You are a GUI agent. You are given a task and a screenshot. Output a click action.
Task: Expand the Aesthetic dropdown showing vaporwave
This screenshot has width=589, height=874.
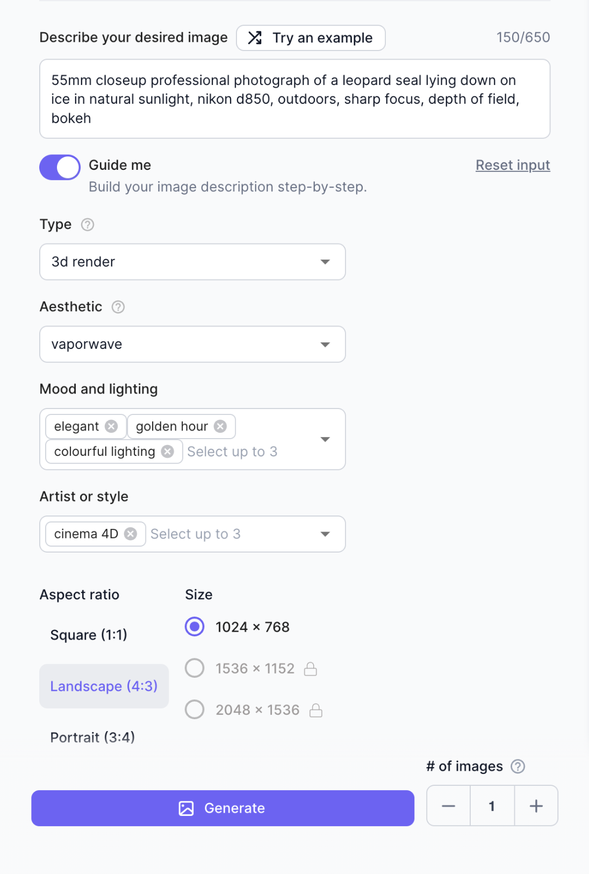pyautogui.click(x=192, y=344)
